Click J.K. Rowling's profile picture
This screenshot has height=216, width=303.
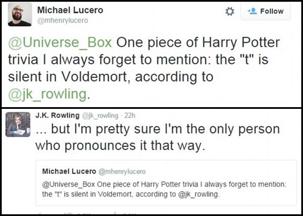(18, 124)
